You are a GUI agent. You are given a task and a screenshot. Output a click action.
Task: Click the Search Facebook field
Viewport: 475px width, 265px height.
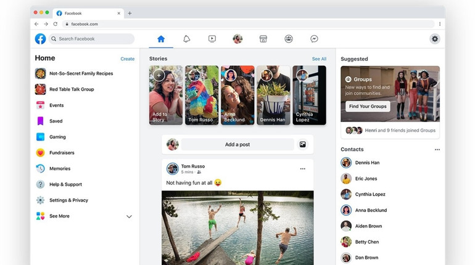pyautogui.click(x=91, y=39)
